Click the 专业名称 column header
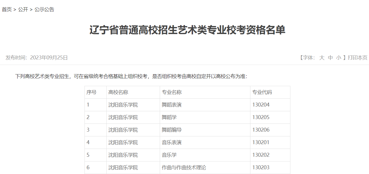The height and width of the screenshot is (174, 369). (x=171, y=92)
